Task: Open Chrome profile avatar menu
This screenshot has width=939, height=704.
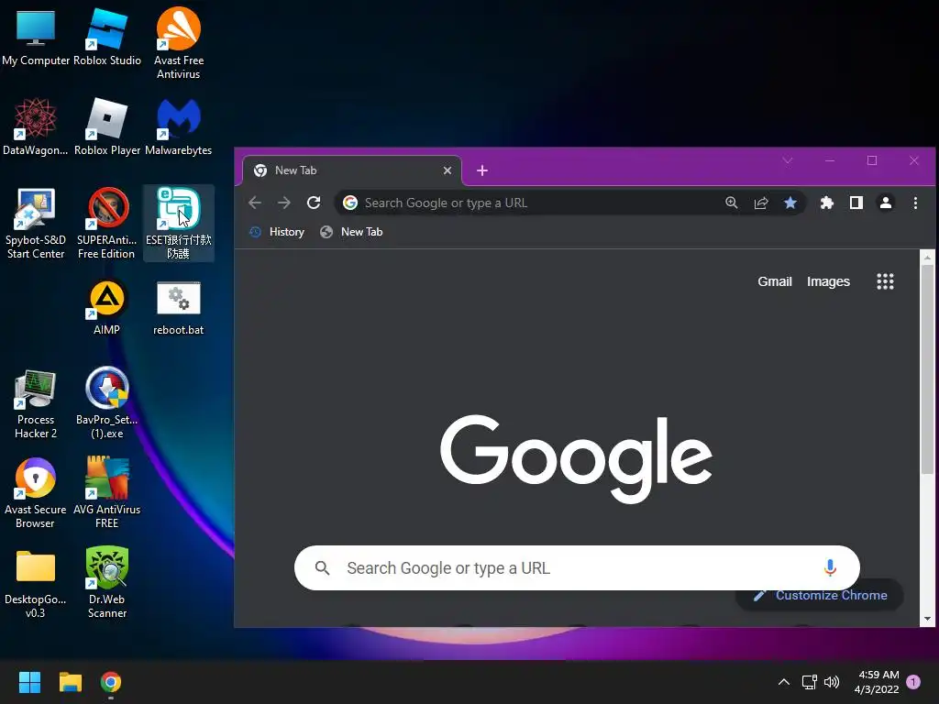Action: click(x=886, y=203)
